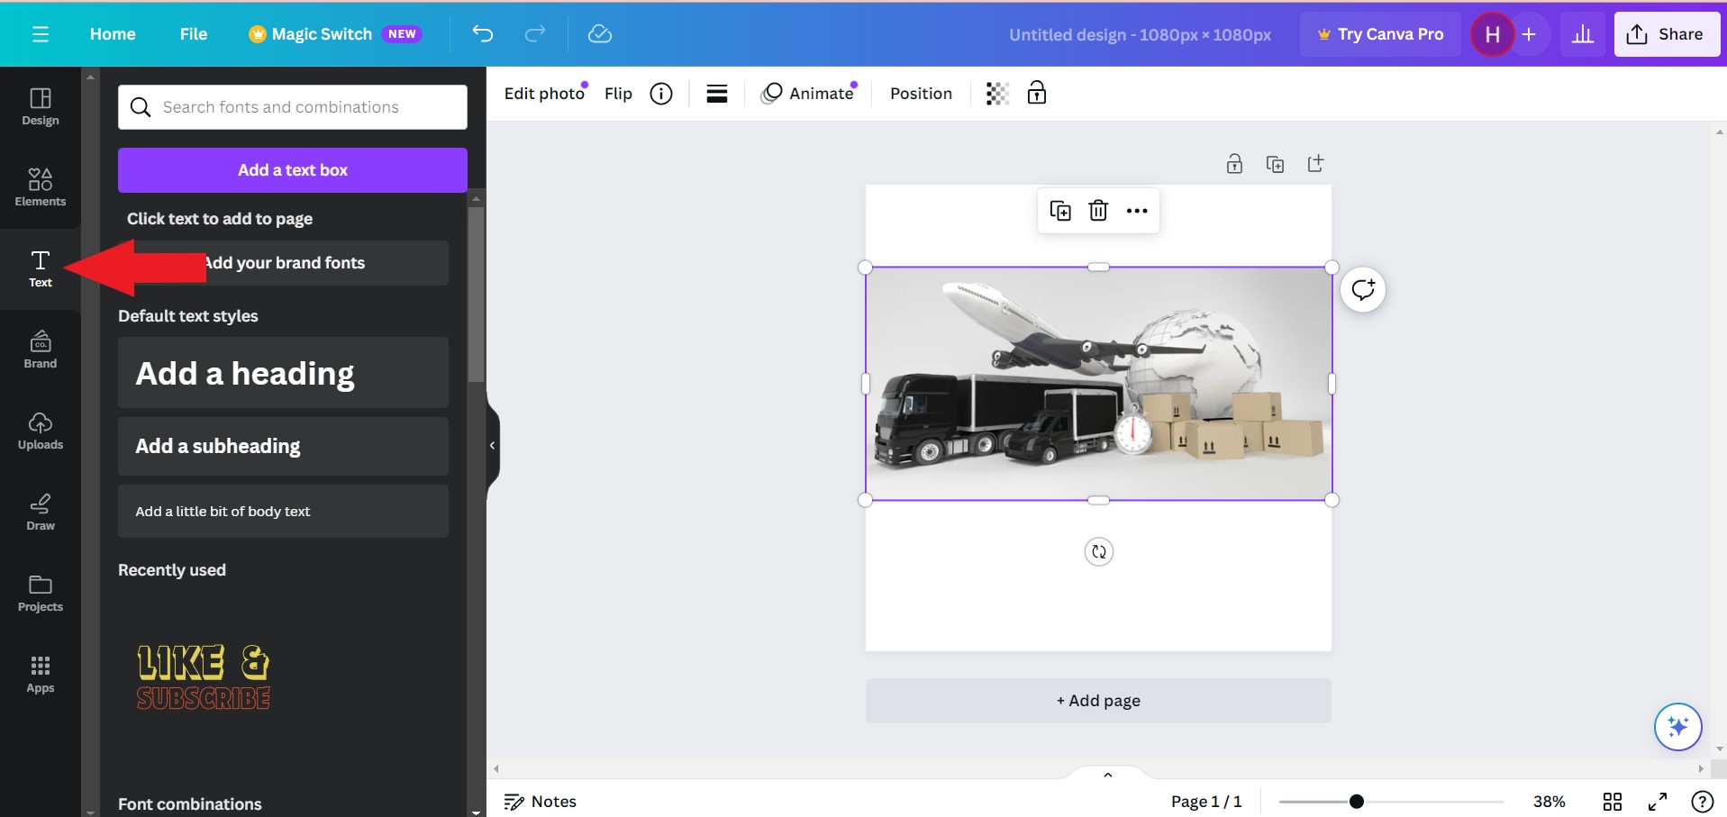Viewport: 1727px width, 817px height.
Task: Open more options for the image
Action: click(x=1136, y=210)
